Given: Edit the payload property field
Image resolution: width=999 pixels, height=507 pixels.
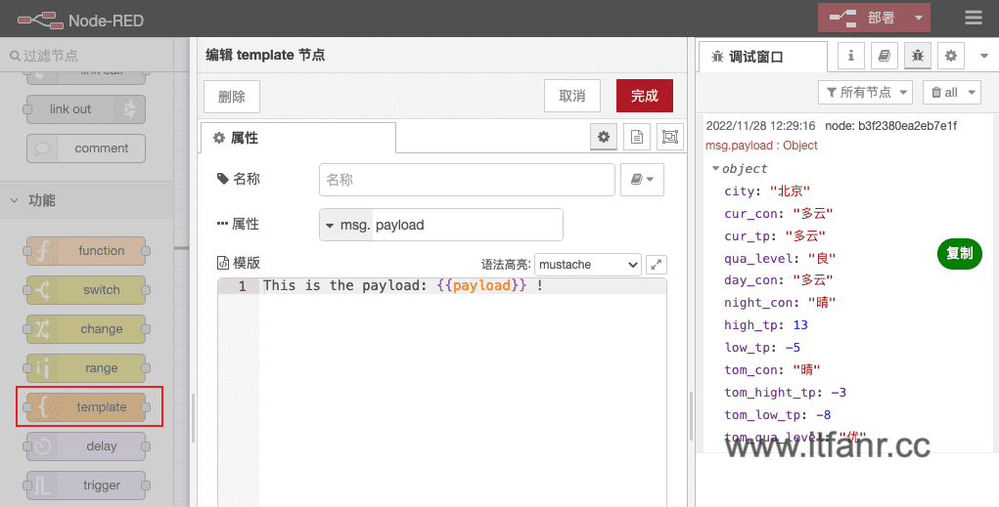Looking at the screenshot, I should tap(468, 225).
